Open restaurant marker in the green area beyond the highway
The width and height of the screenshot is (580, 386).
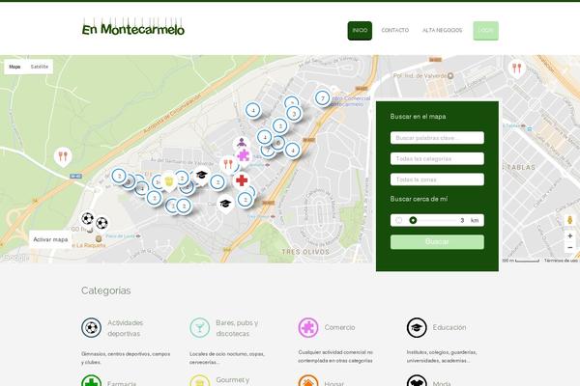click(x=63, y=156)
